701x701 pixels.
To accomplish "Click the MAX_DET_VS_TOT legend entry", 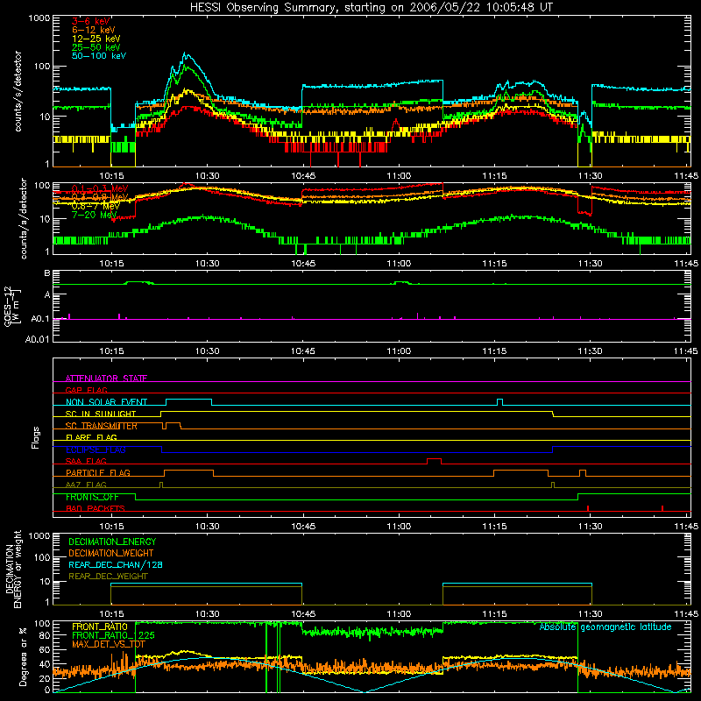I will (x=109, y=644).
